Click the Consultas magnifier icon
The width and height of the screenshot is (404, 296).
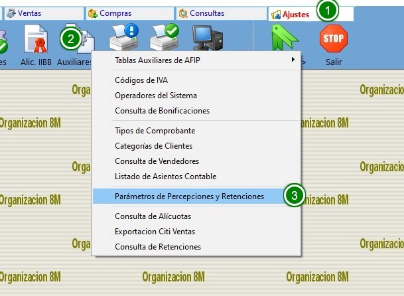coord(183,13)
